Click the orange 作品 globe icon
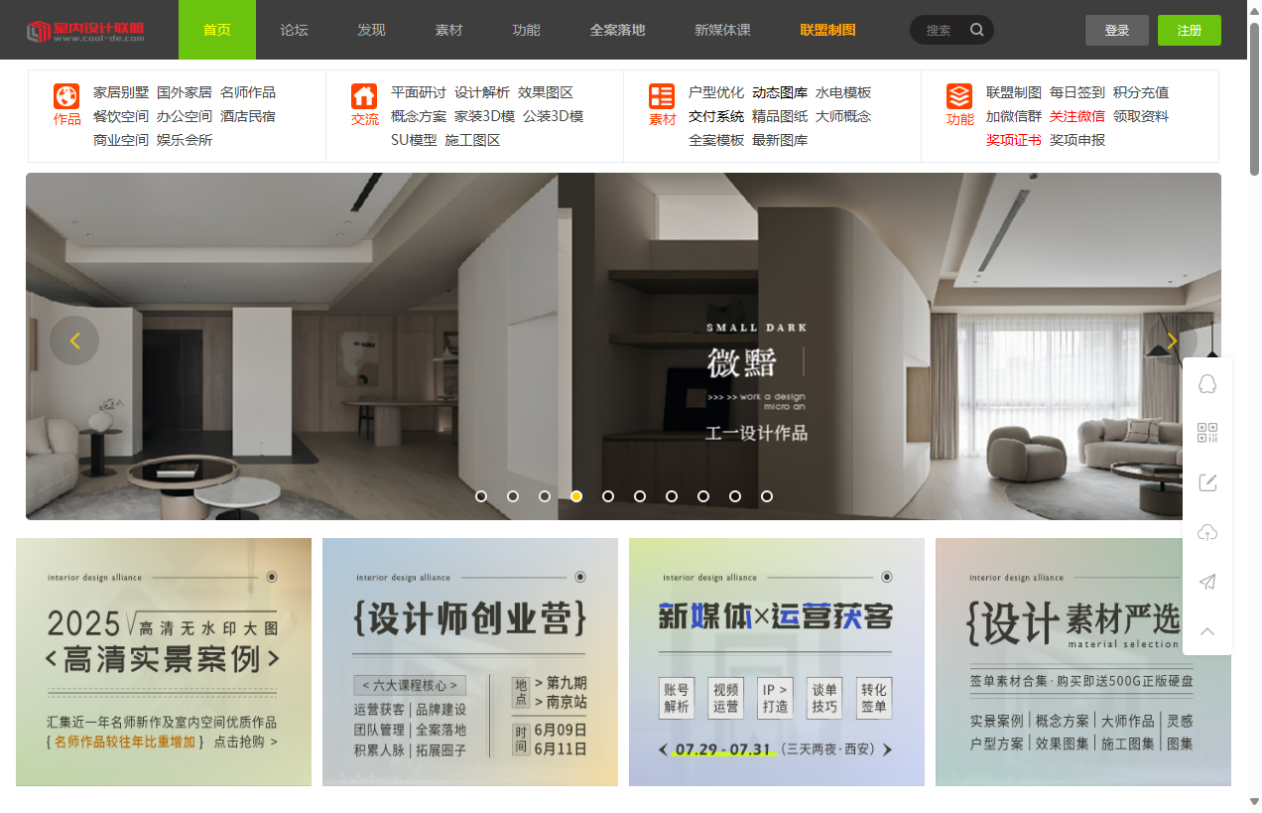Screen dimensions: 1262x813 (x=66, y=96)
